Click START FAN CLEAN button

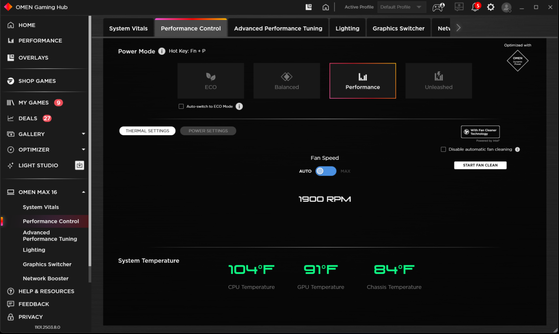click(480, 165)
